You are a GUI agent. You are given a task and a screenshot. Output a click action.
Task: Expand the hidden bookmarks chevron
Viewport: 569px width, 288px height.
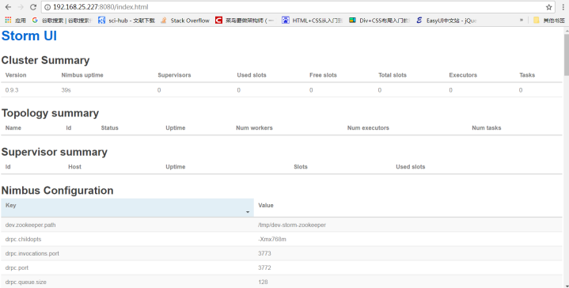click(x=521, y=21)
